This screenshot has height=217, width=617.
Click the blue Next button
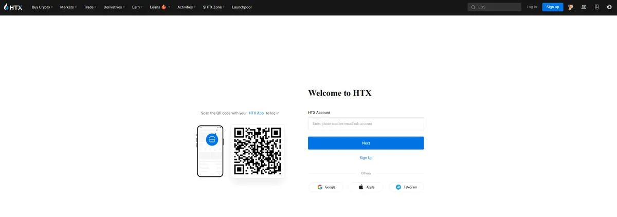click(x=366, y=143)
